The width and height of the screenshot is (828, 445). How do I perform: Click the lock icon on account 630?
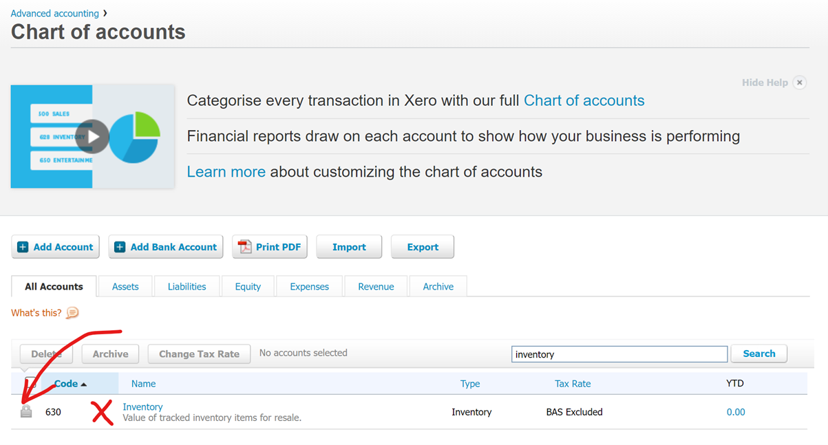[26, 411]
